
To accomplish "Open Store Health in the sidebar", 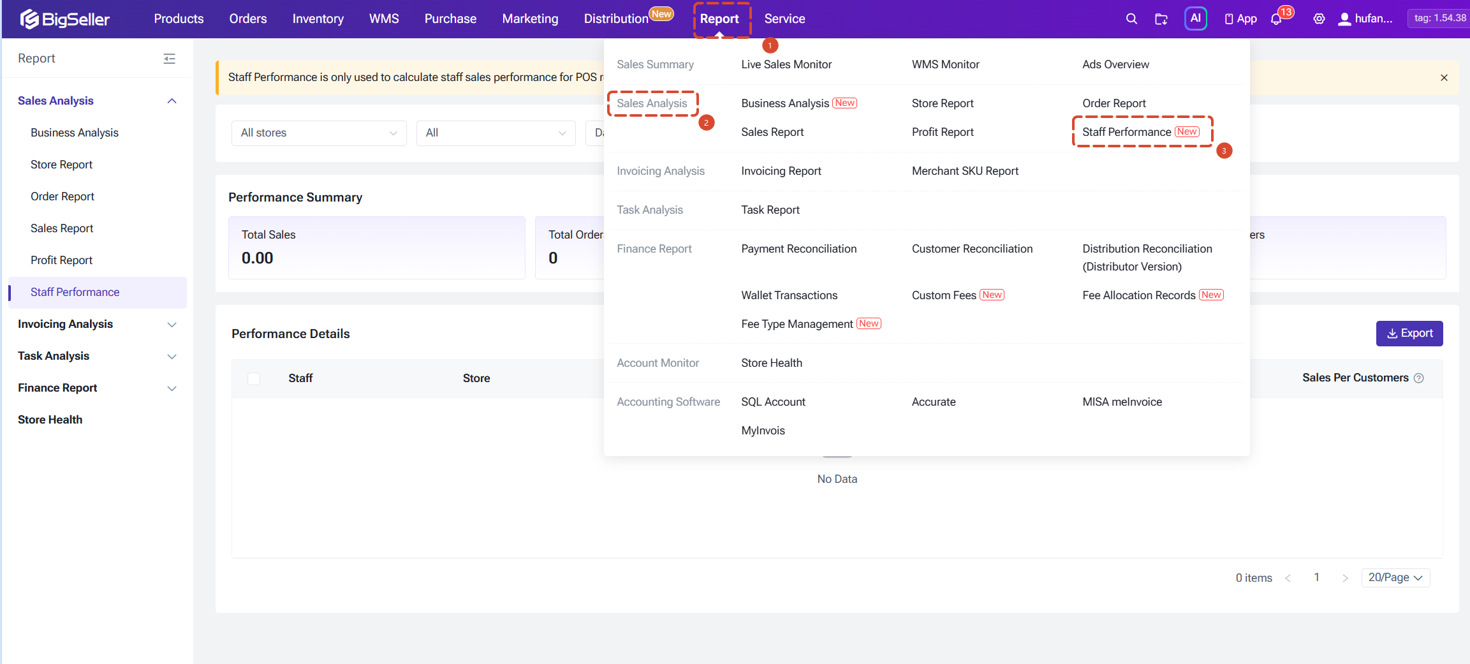I will pos(50,420).
